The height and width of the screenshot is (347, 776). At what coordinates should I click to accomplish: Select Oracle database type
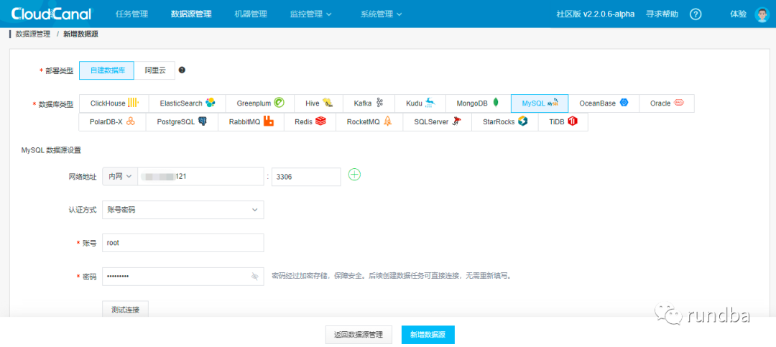point(667,103)
